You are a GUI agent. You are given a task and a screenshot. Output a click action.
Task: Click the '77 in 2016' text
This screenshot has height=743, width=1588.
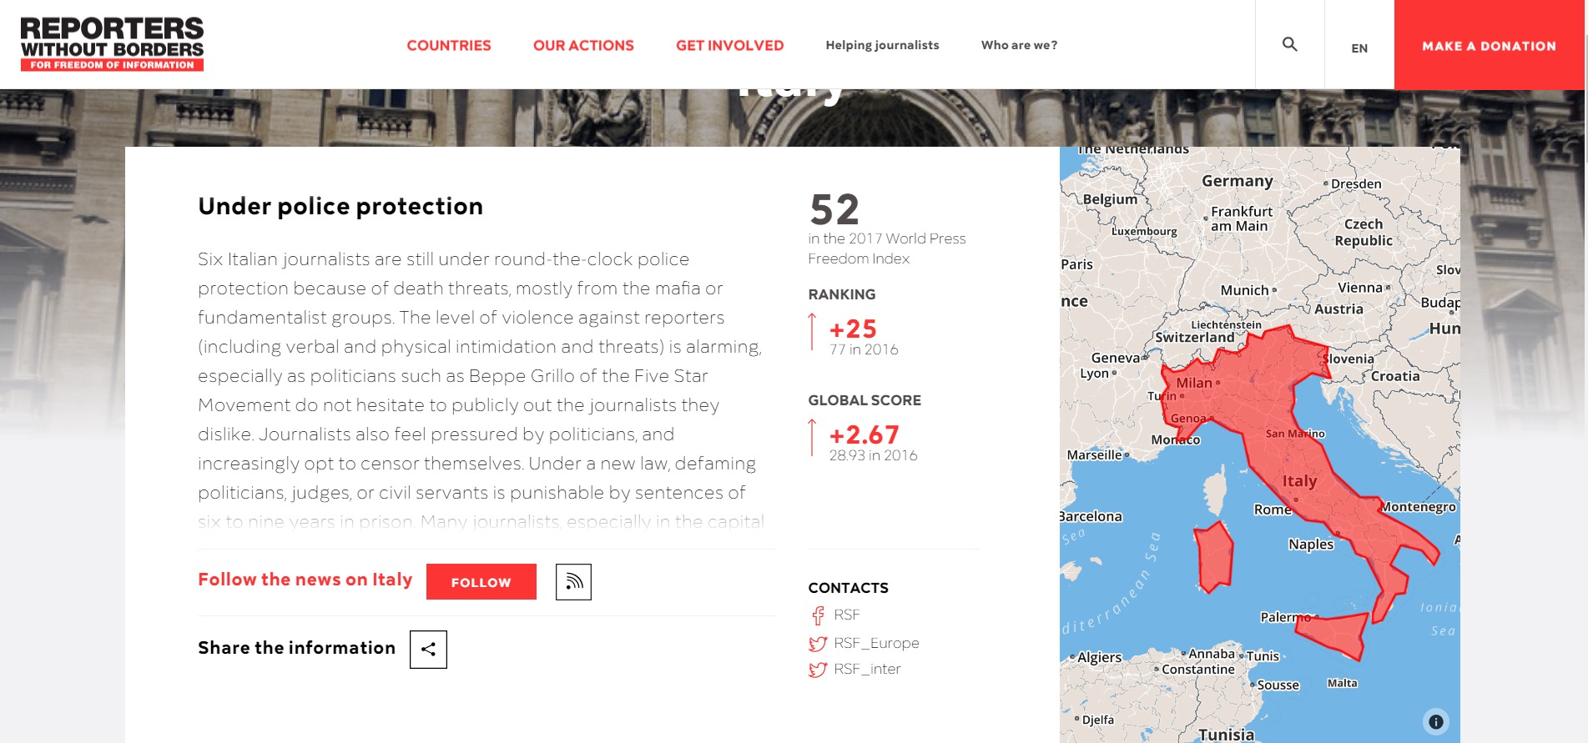pos(864,349)
